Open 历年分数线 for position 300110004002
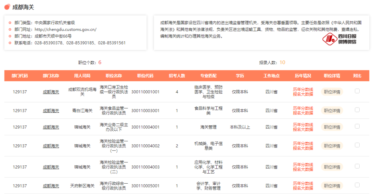 coord(303,144)
